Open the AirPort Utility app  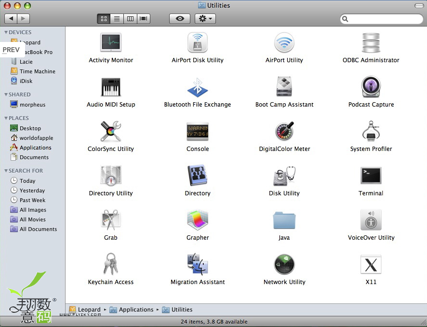(284, 42)
